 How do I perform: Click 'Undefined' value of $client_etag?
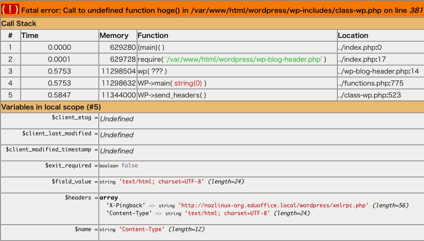117,119
